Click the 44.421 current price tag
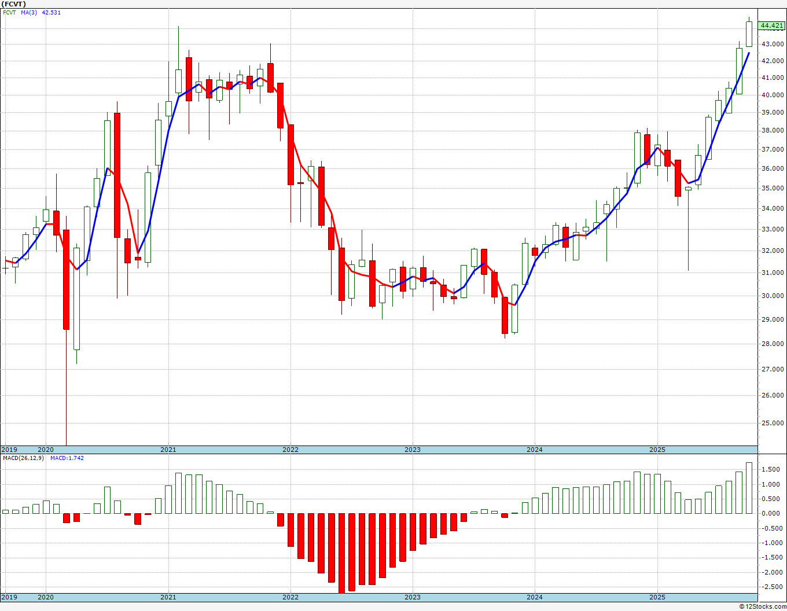Screen dimensions: 787x611 (772, 25)
